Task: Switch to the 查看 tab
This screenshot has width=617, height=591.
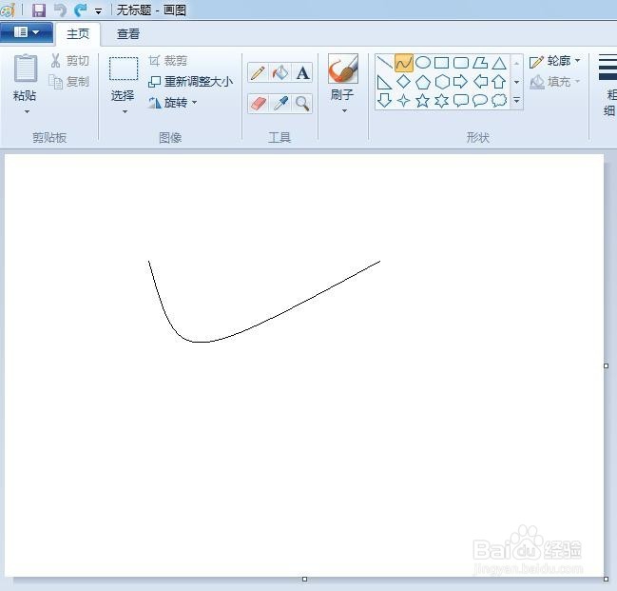Action: 128,34
